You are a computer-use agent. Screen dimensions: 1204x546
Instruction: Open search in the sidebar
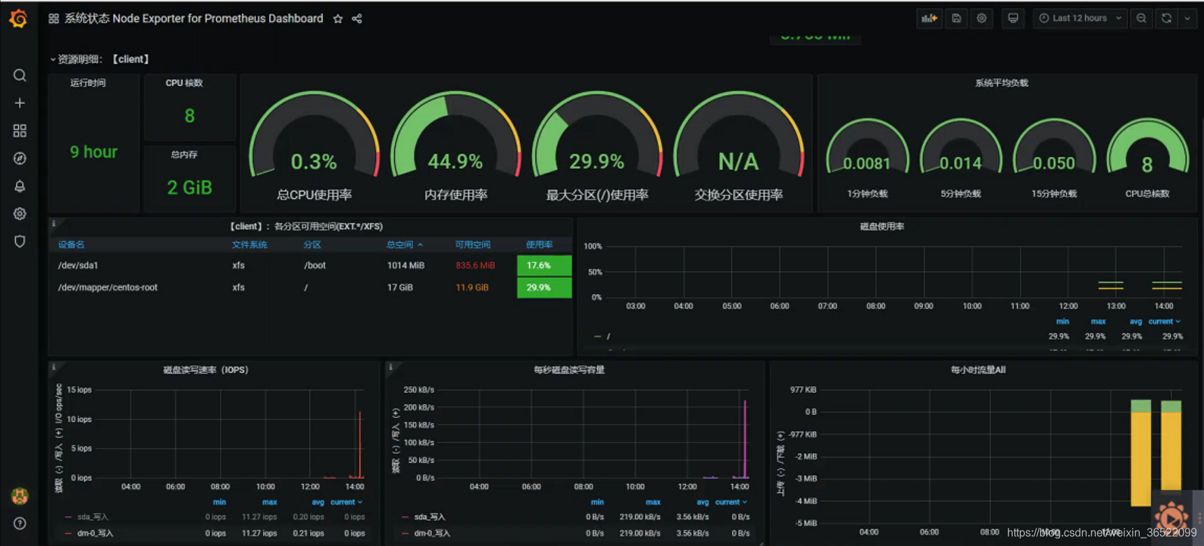point(20,75)
